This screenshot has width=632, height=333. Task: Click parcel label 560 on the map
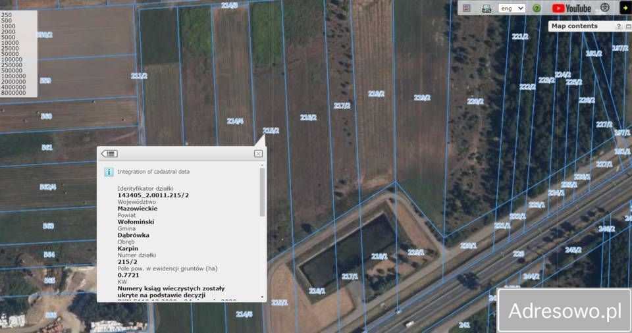46,116
